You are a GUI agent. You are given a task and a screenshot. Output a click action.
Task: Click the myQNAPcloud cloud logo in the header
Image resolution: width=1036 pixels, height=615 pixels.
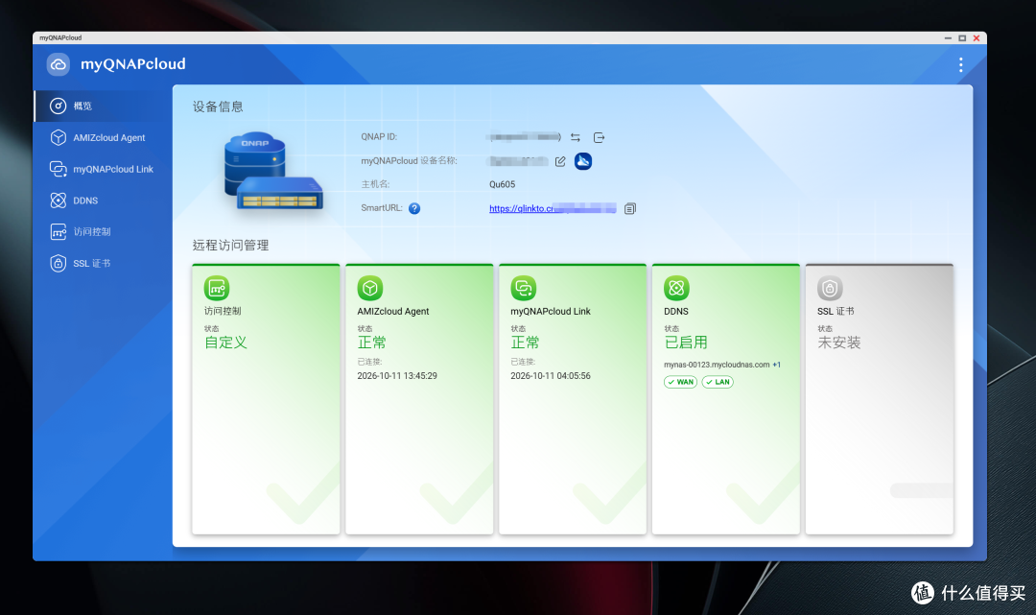point(59,64)
